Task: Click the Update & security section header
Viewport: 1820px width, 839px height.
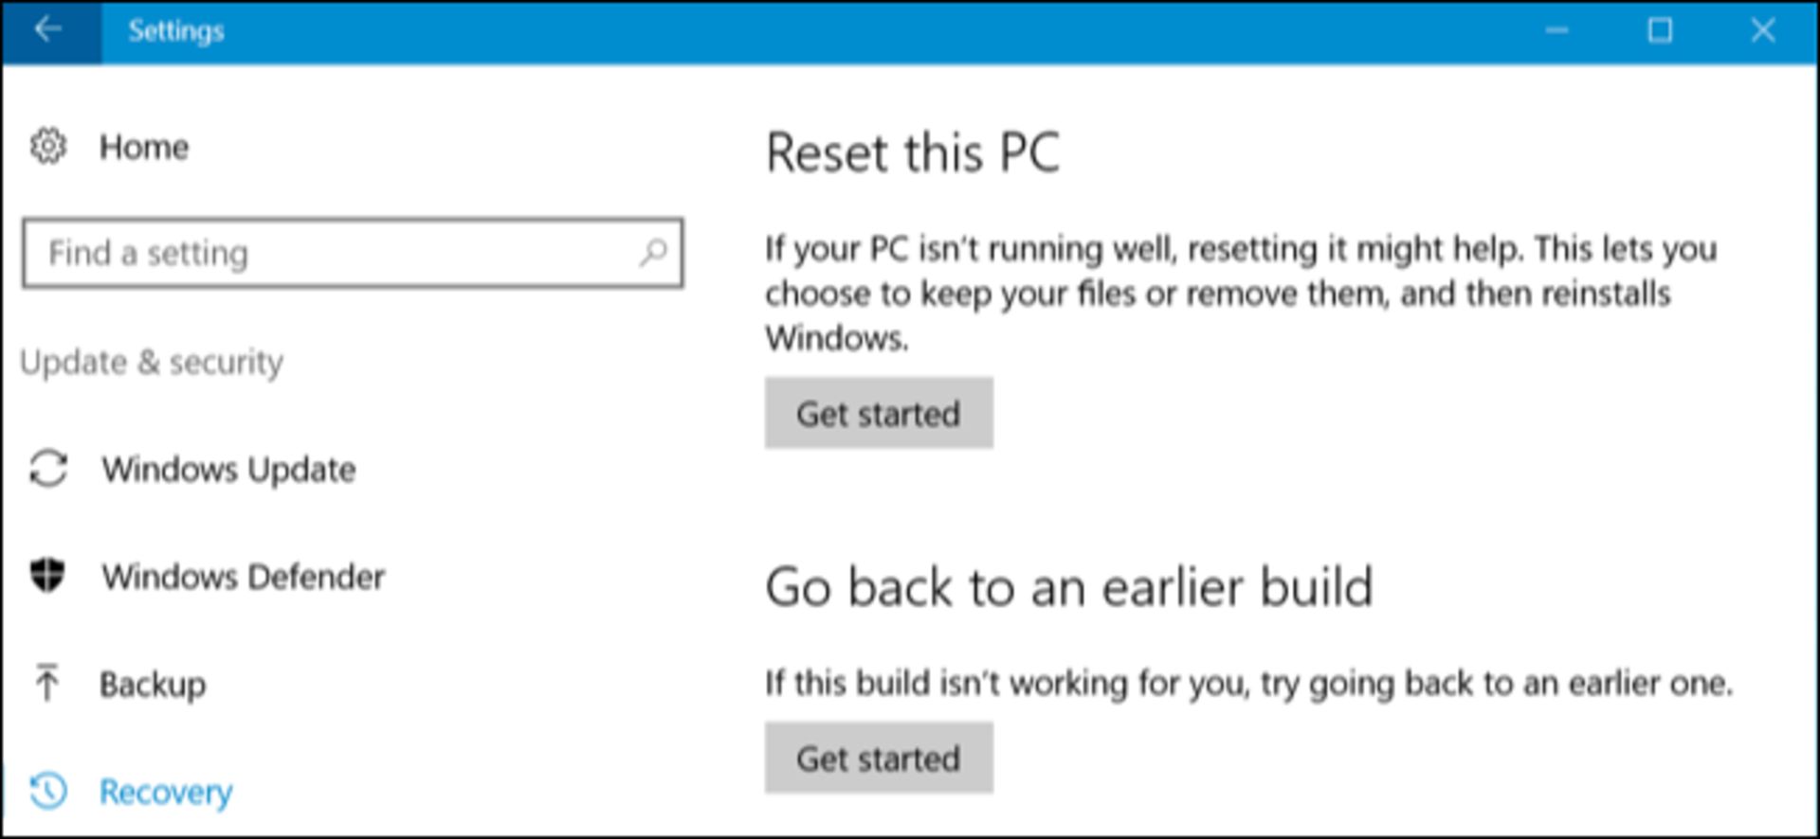Action: click(152, 362)
